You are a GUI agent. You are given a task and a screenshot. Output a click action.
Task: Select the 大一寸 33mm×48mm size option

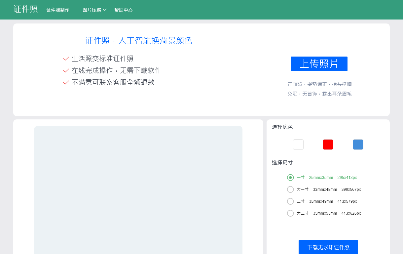tap(290, 189)
